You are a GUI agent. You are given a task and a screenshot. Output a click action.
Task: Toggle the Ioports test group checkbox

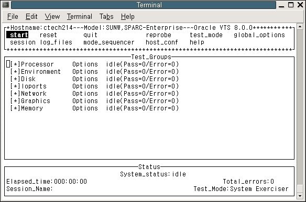coord(15,86)
